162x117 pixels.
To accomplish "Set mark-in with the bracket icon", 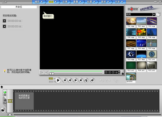I will point(42,72).
